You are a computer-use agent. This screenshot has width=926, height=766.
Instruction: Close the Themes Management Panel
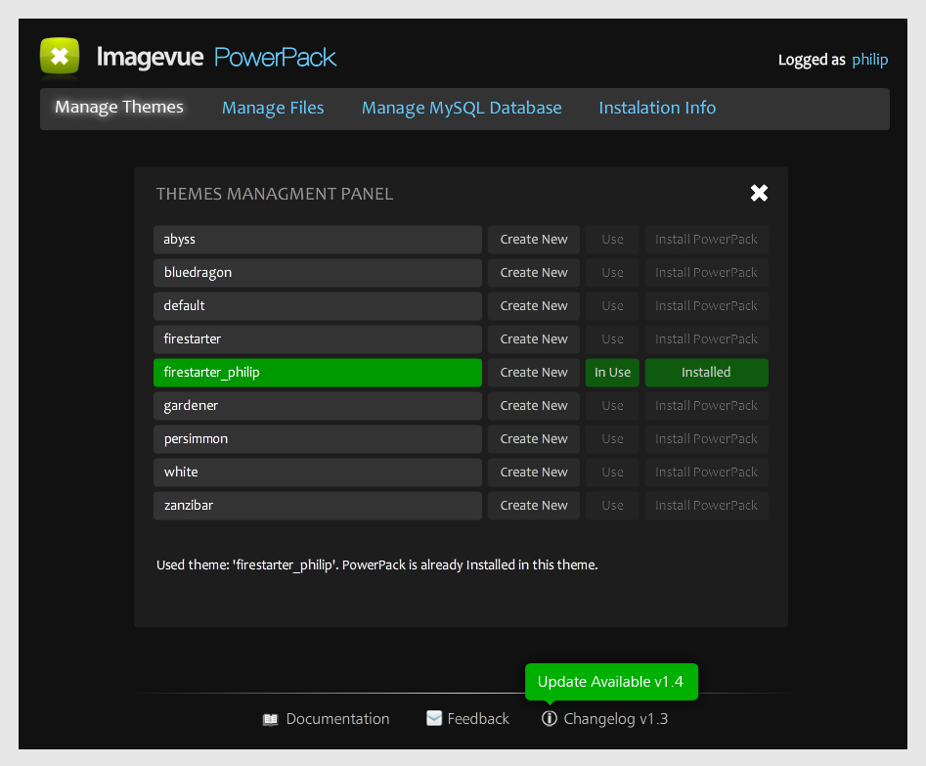coord(759,193)
